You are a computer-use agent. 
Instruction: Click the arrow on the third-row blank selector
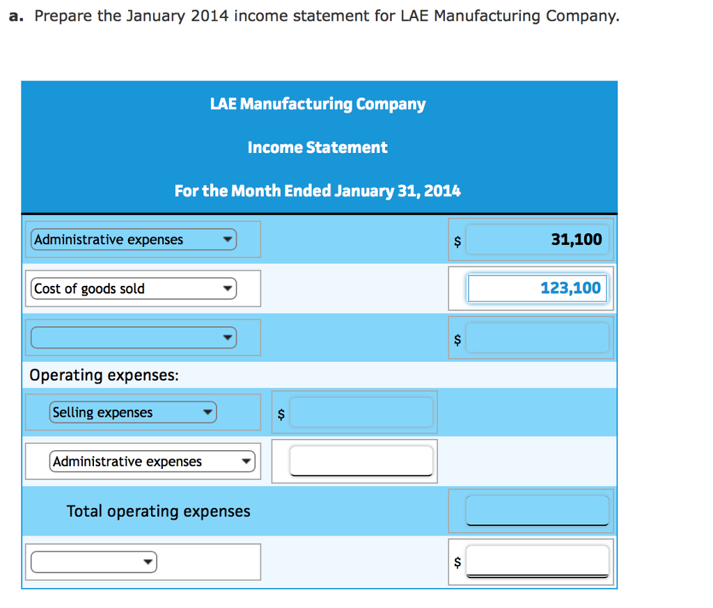[x=227, y=337]
